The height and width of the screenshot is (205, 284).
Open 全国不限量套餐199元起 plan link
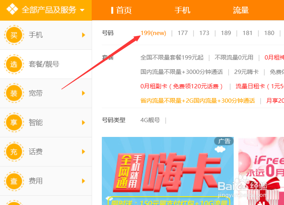pyautogui.click(x=172, y=58)
